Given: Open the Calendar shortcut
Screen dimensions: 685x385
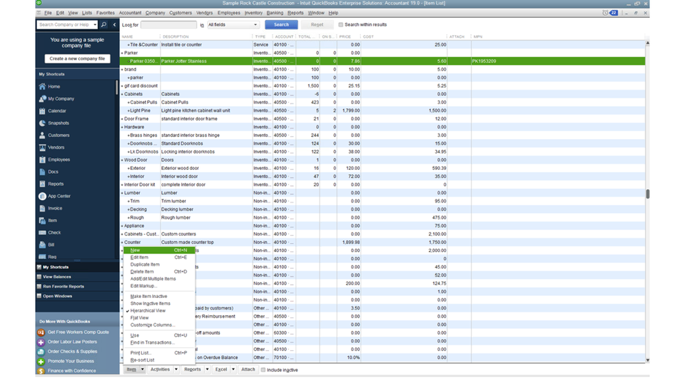Looking at the screenshot, I should click(57, 111).
